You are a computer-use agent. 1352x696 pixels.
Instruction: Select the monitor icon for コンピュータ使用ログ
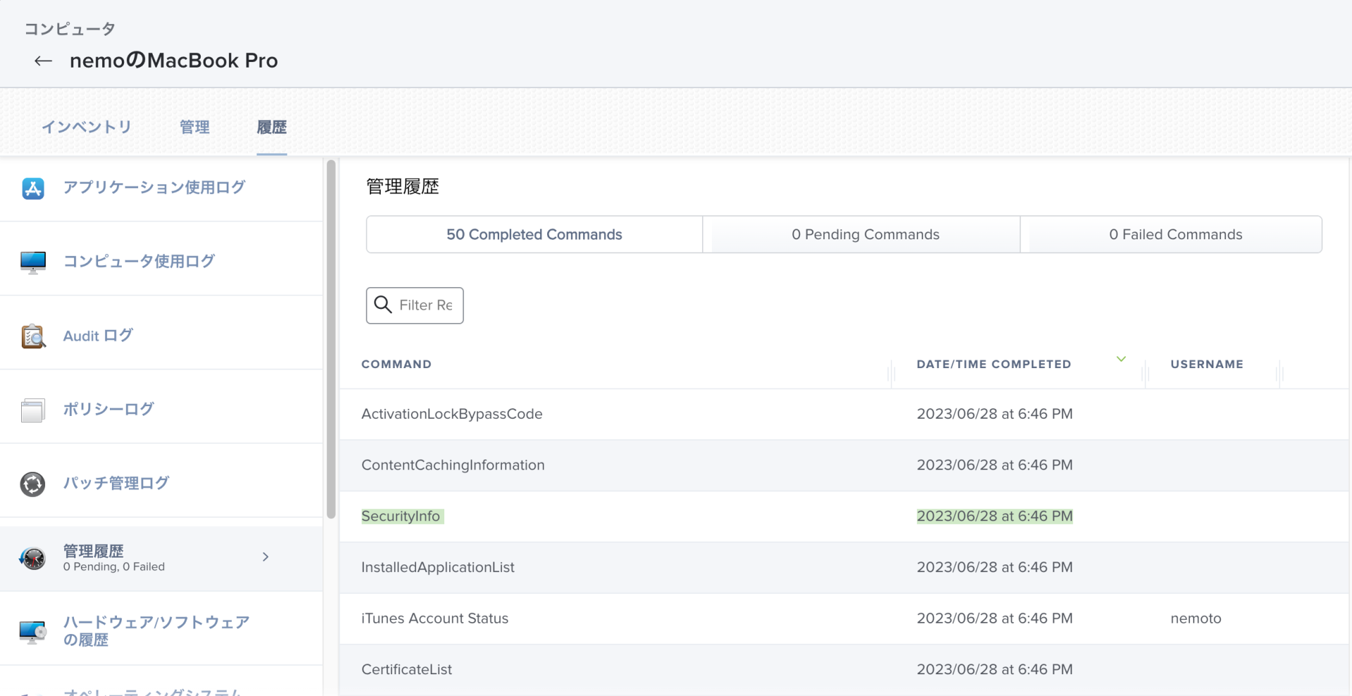pyautogui.click(x=32, y=261)
